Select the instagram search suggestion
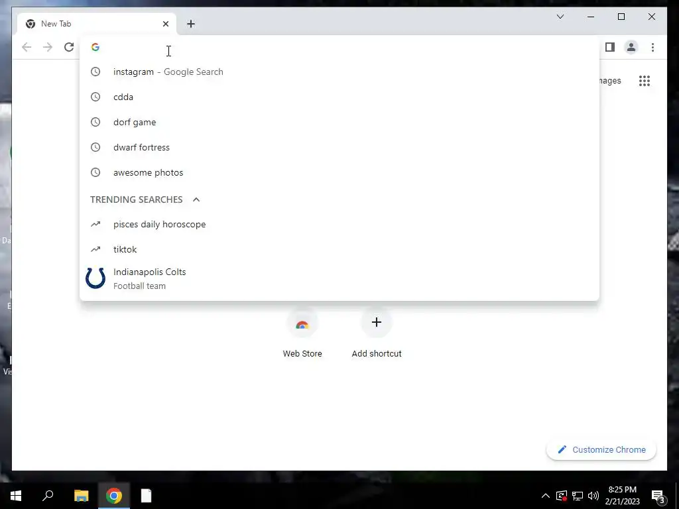Viewport: 679px width, 509px height. tap(339, 72)
